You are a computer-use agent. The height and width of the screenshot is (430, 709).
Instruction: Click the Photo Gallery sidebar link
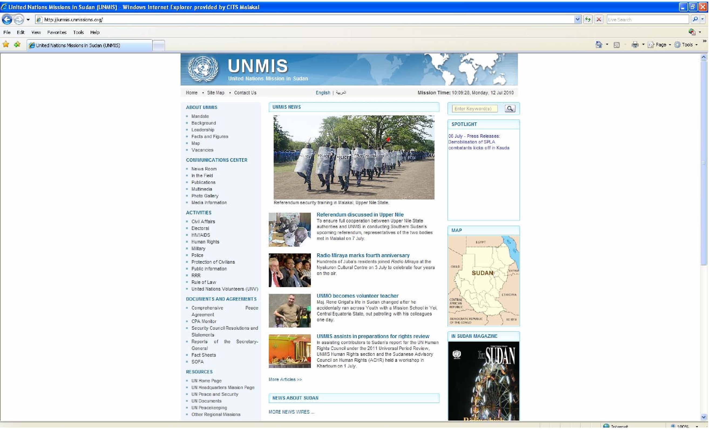click(205, 196)
